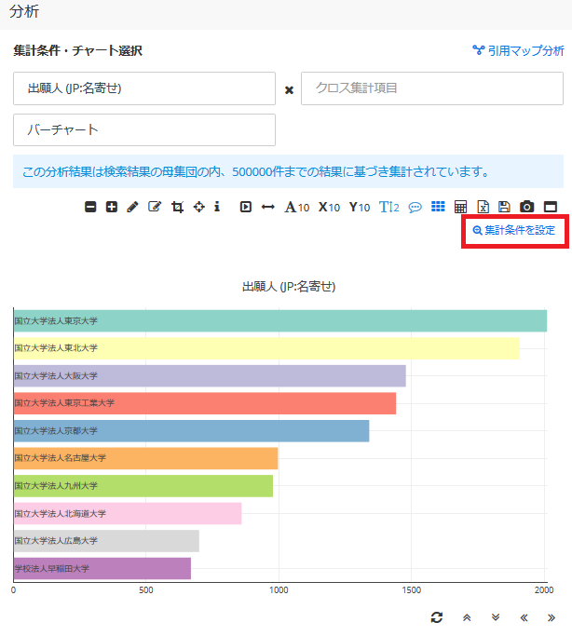The image size is (572, 636).
Task: Click the horizontal double-arrow icon
Action: coord(267,207)
